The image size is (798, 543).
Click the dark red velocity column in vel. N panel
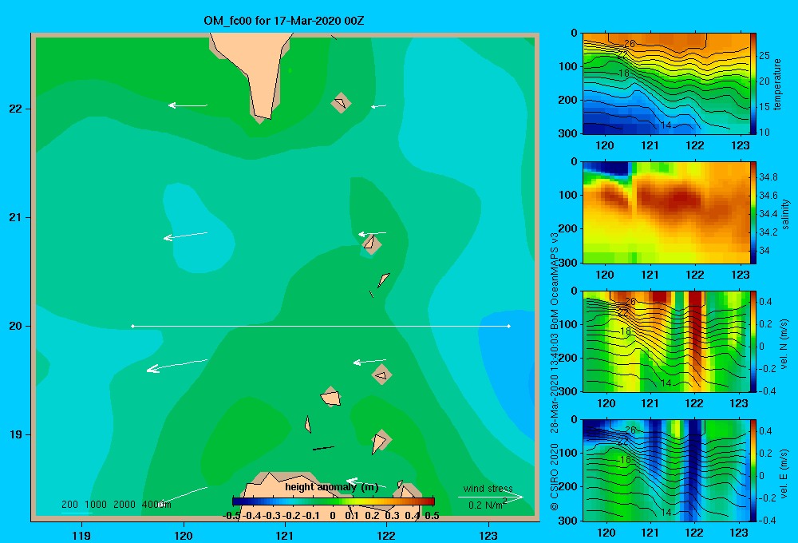(x=695, y=331)
